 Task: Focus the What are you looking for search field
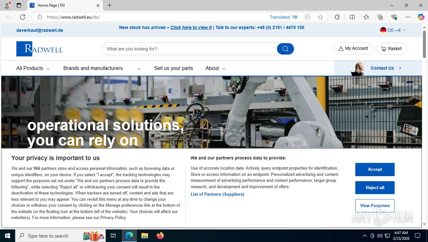tap(189, 49)
